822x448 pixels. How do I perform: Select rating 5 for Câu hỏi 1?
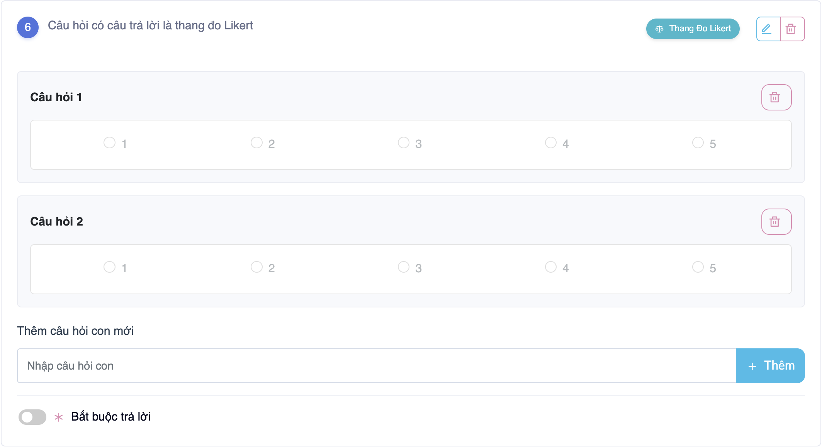(698, 143)
